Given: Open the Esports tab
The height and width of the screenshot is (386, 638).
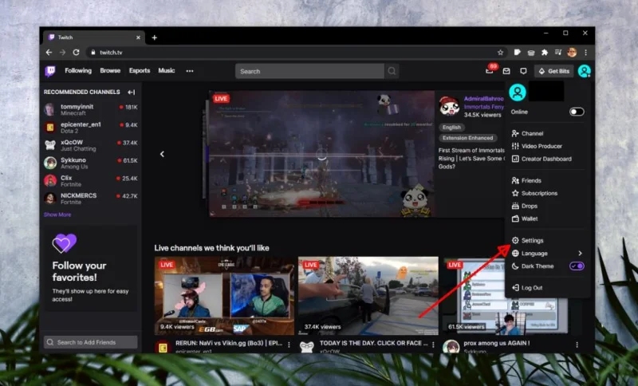Looking at the screenshot, I should [140, 71].
